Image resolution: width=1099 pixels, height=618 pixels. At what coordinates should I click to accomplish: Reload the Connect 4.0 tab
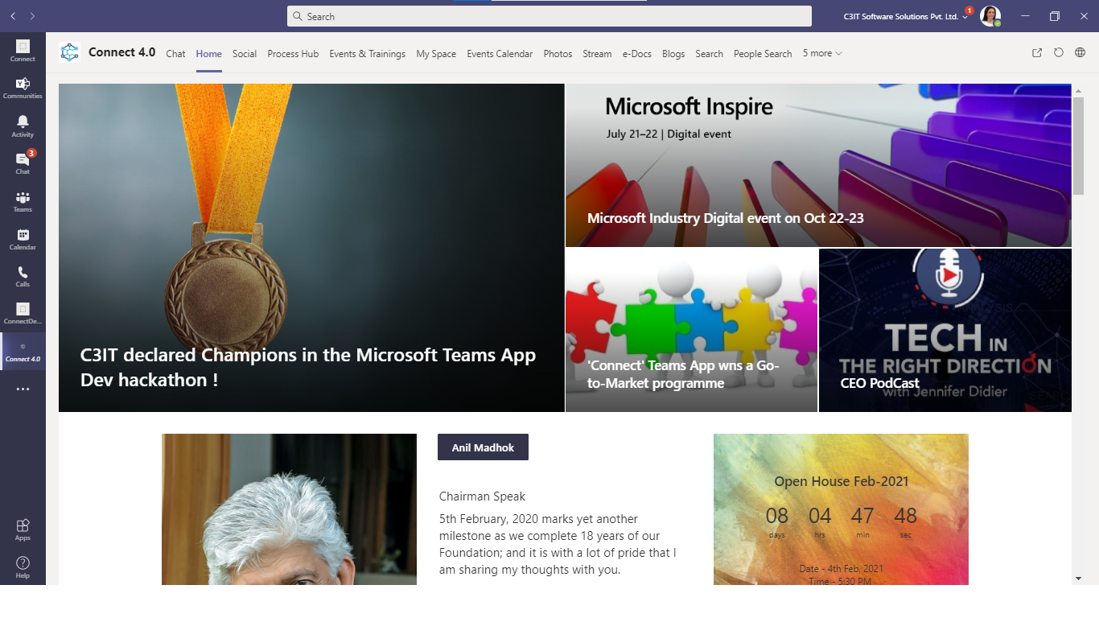(x=1059, y=53)
